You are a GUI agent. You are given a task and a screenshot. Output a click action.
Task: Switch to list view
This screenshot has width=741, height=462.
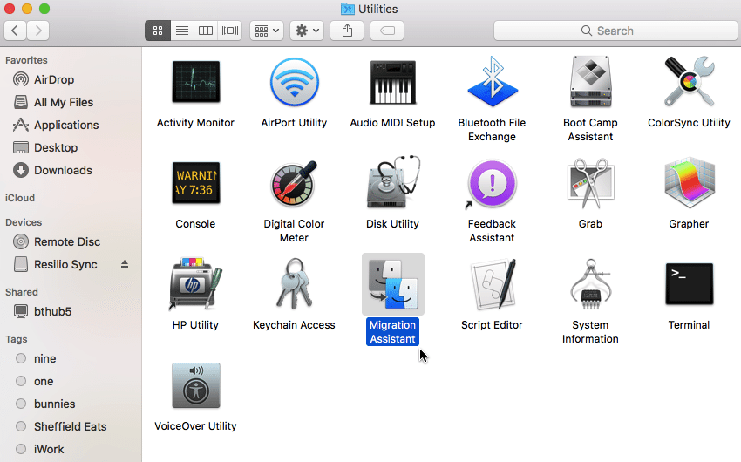[182, 31]
